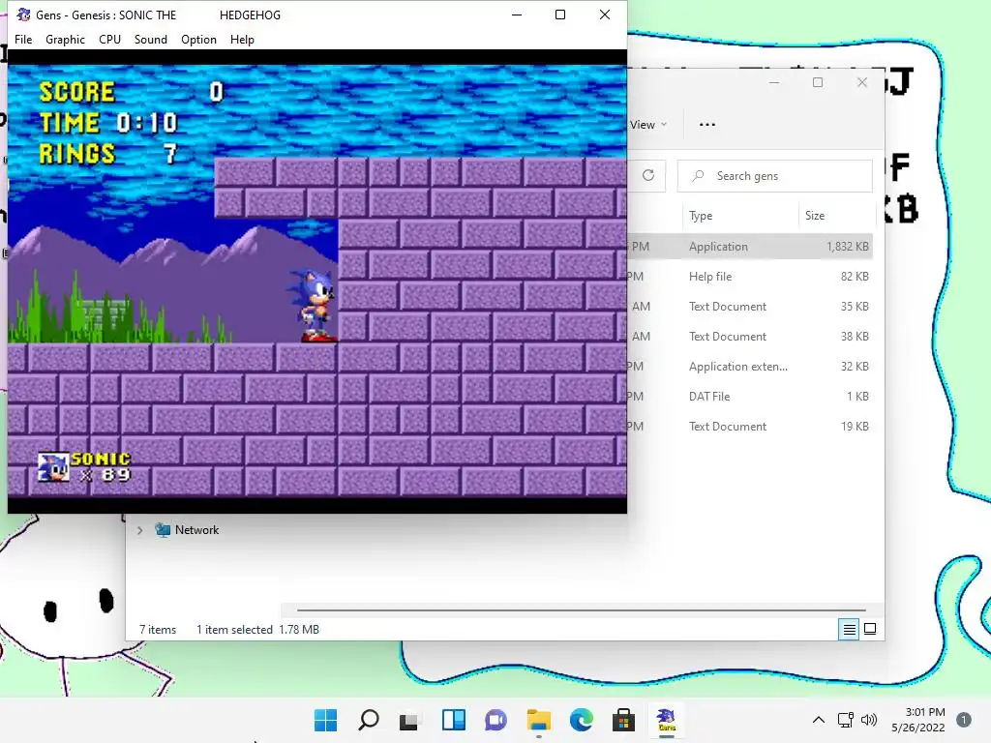Select the Text Document row of 19 KB
Image resolution: width=991 pixels, height=743 pixels.
pyautogui.click(x=750, y=427)
